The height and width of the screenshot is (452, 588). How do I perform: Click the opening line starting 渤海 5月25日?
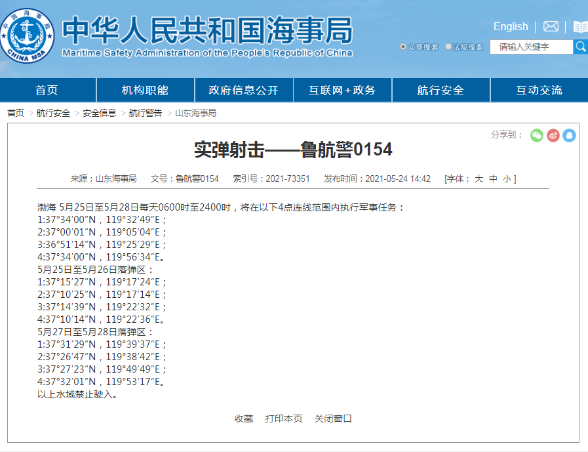pos(221,207)
